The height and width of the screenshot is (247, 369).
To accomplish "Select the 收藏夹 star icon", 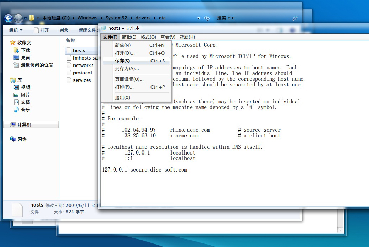I will click(12, 43).
